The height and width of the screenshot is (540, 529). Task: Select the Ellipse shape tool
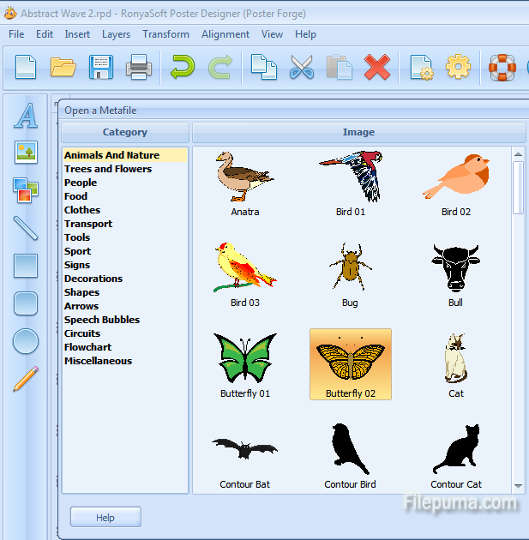(x=26, y=341)
